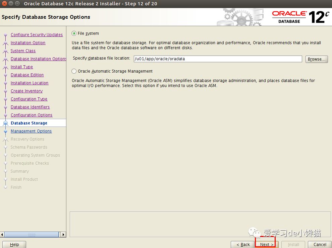Image resolution: width=332 pixels, height=248 pixels.
Task: Click the disabled Schema Passwords step text
Action: pyautogui.click(x=29, y=147)
